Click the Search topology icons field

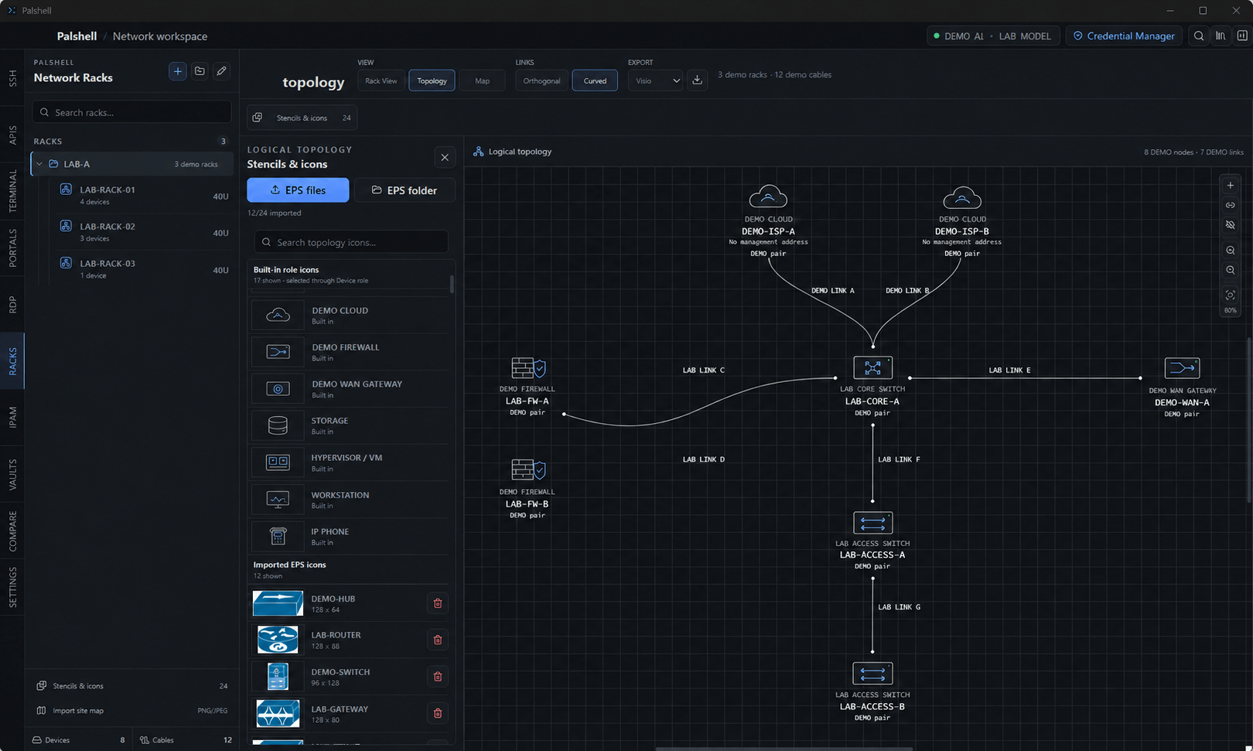coord(351,242)
